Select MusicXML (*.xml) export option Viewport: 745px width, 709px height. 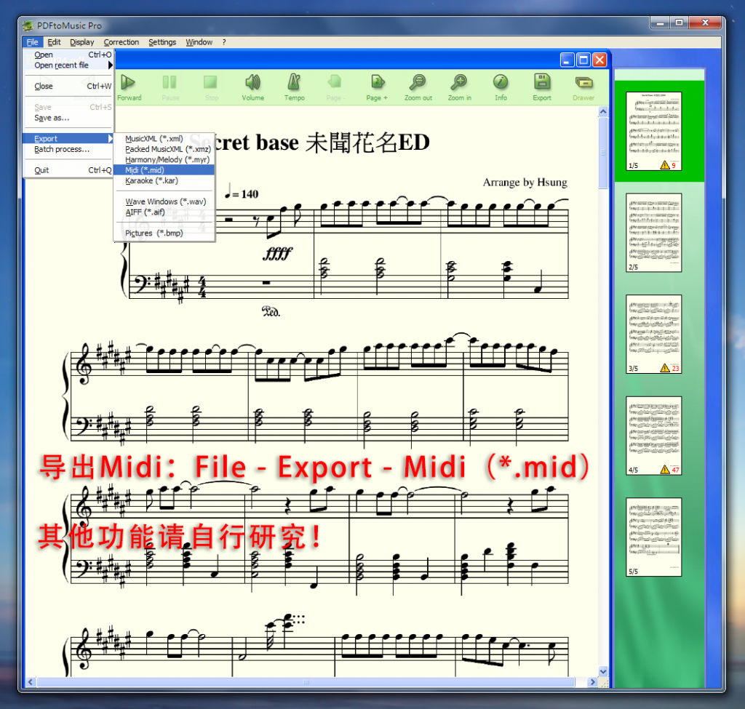154,138
